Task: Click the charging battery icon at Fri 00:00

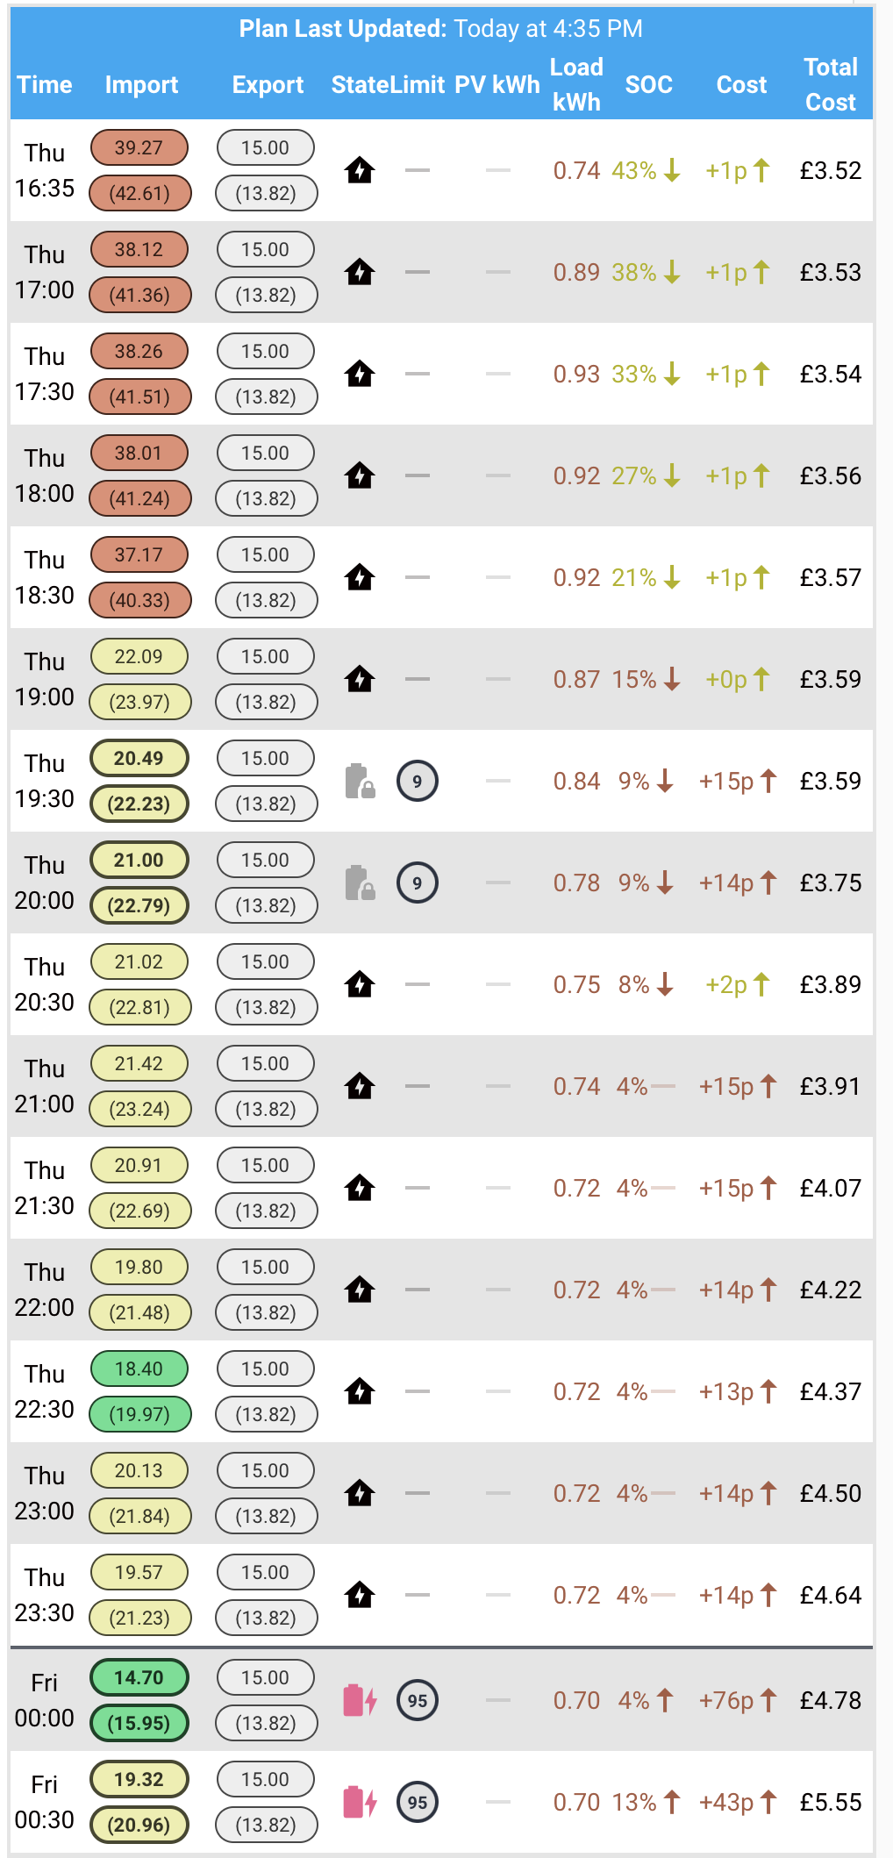Action: 360,1700
